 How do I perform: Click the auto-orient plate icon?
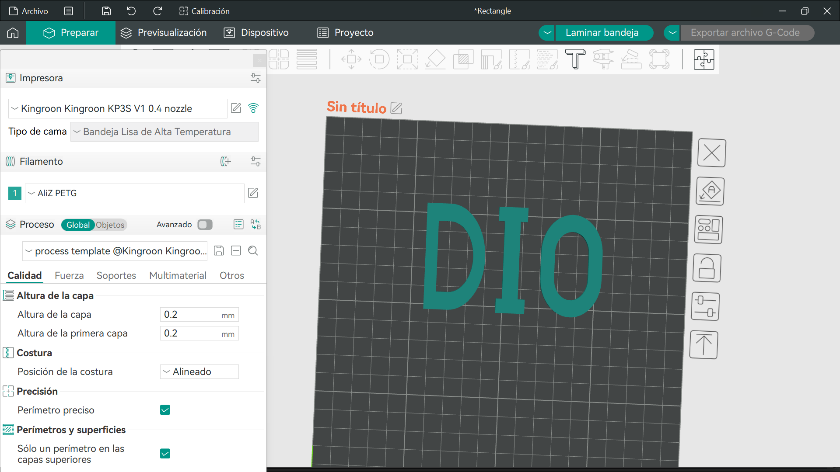(710, 191)
